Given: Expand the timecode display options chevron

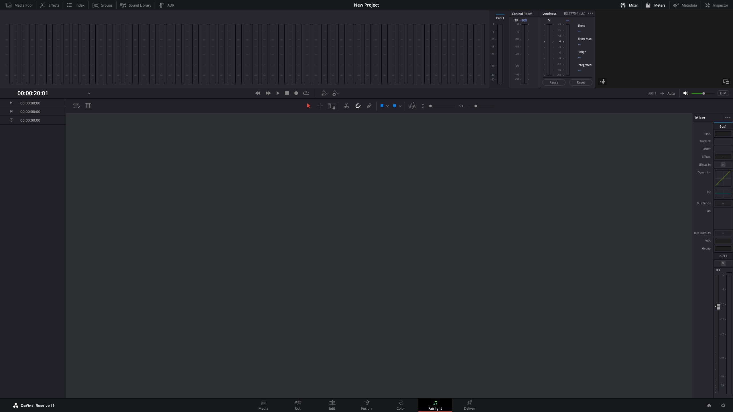Looking at the screenshot, I should (89, 93).
